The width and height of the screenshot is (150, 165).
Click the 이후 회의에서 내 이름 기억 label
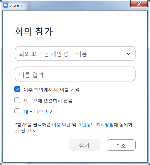(x=52, y=90)
